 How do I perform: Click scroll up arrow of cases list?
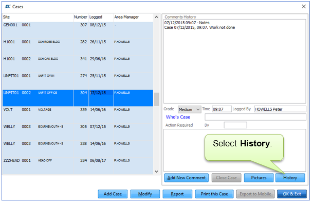[x=156, y=17]
